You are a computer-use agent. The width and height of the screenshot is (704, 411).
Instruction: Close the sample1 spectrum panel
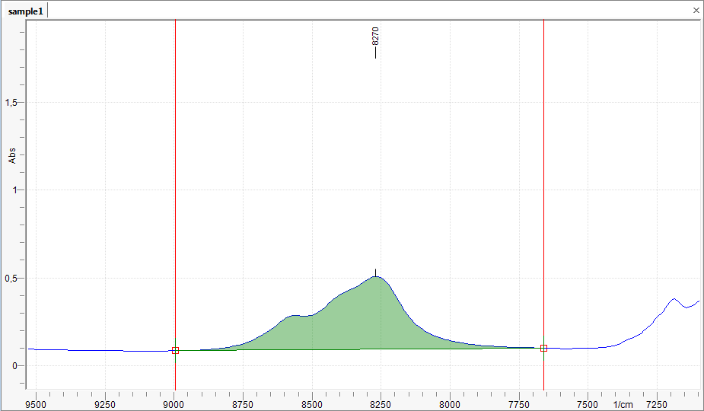coord(696,11)
